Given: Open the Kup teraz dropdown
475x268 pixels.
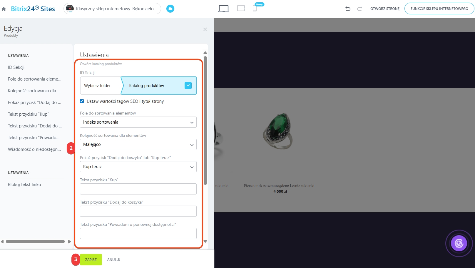Looking at the screenshot, I should pos(138,167).
